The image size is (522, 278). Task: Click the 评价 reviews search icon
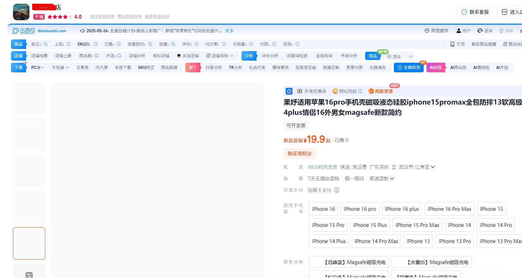tap(196, 44)
